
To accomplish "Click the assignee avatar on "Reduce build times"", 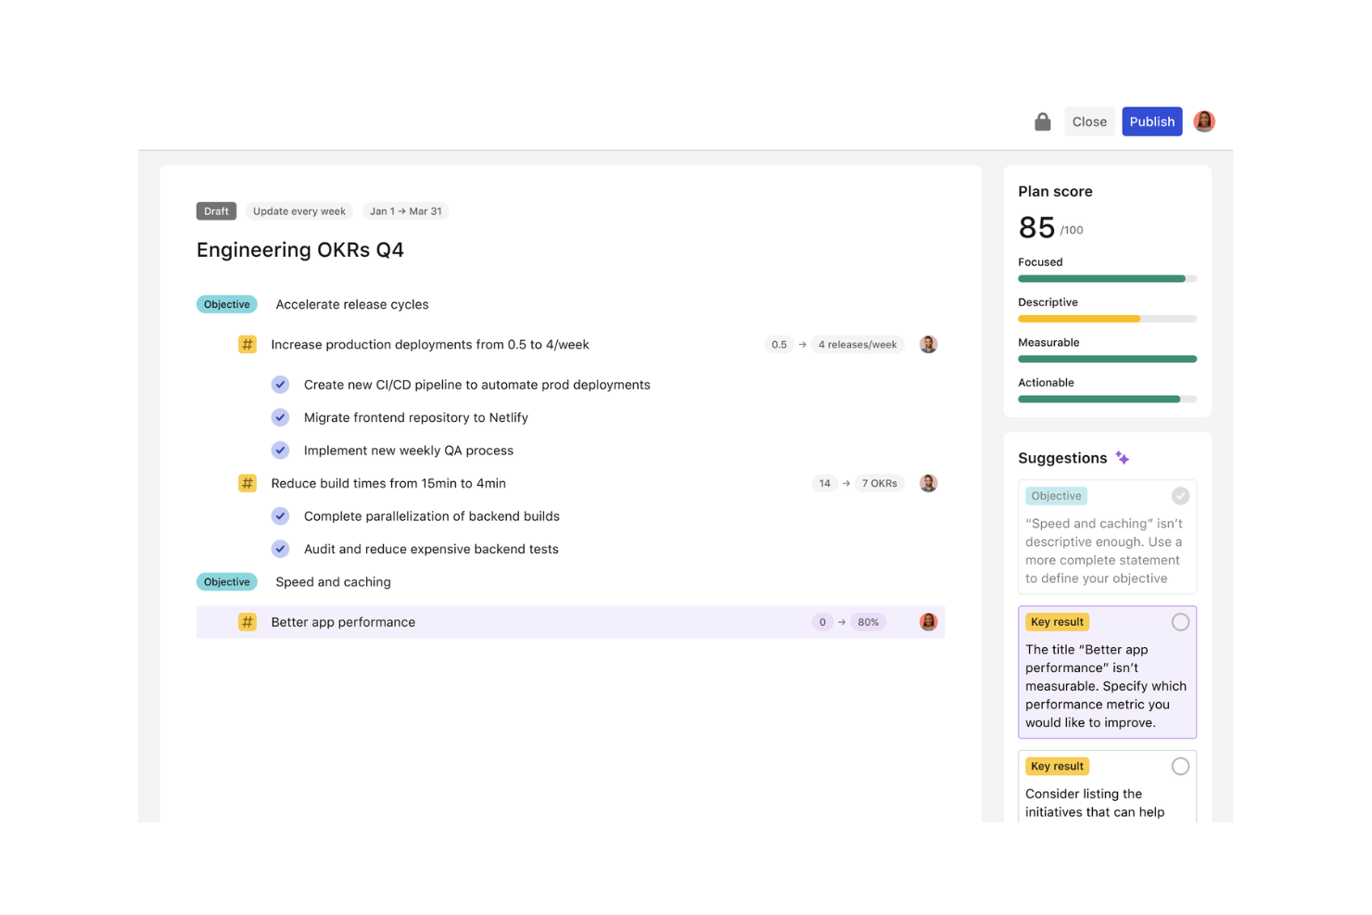I will click(x=928, y=483).
